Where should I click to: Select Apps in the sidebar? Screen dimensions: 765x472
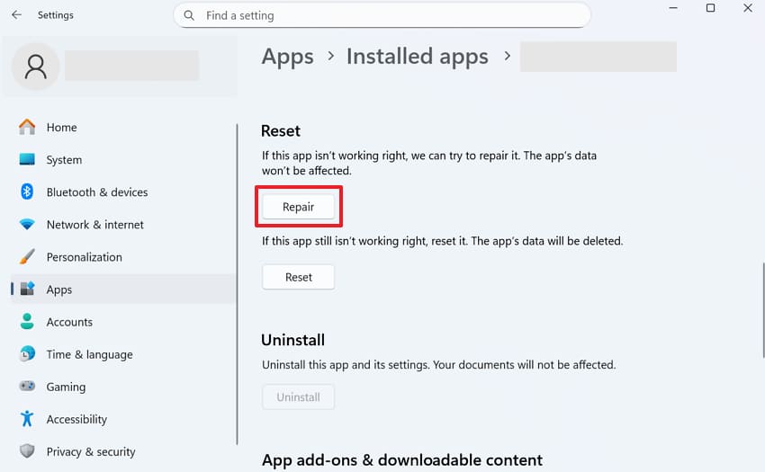pyautogui.click(x=123, y=289)
